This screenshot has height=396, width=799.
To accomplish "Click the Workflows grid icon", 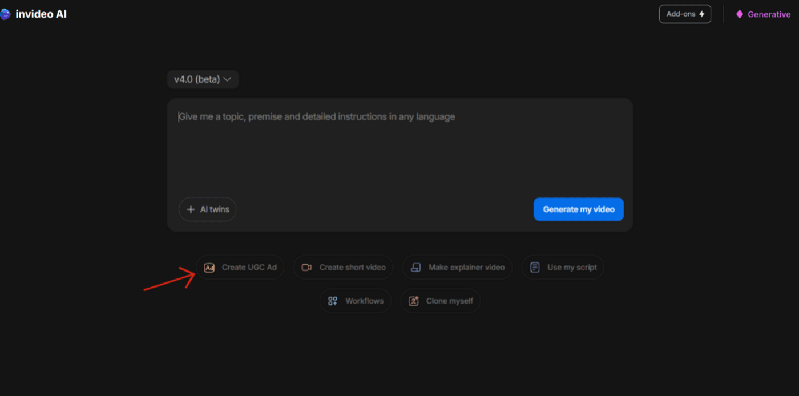I will point(332,301).
